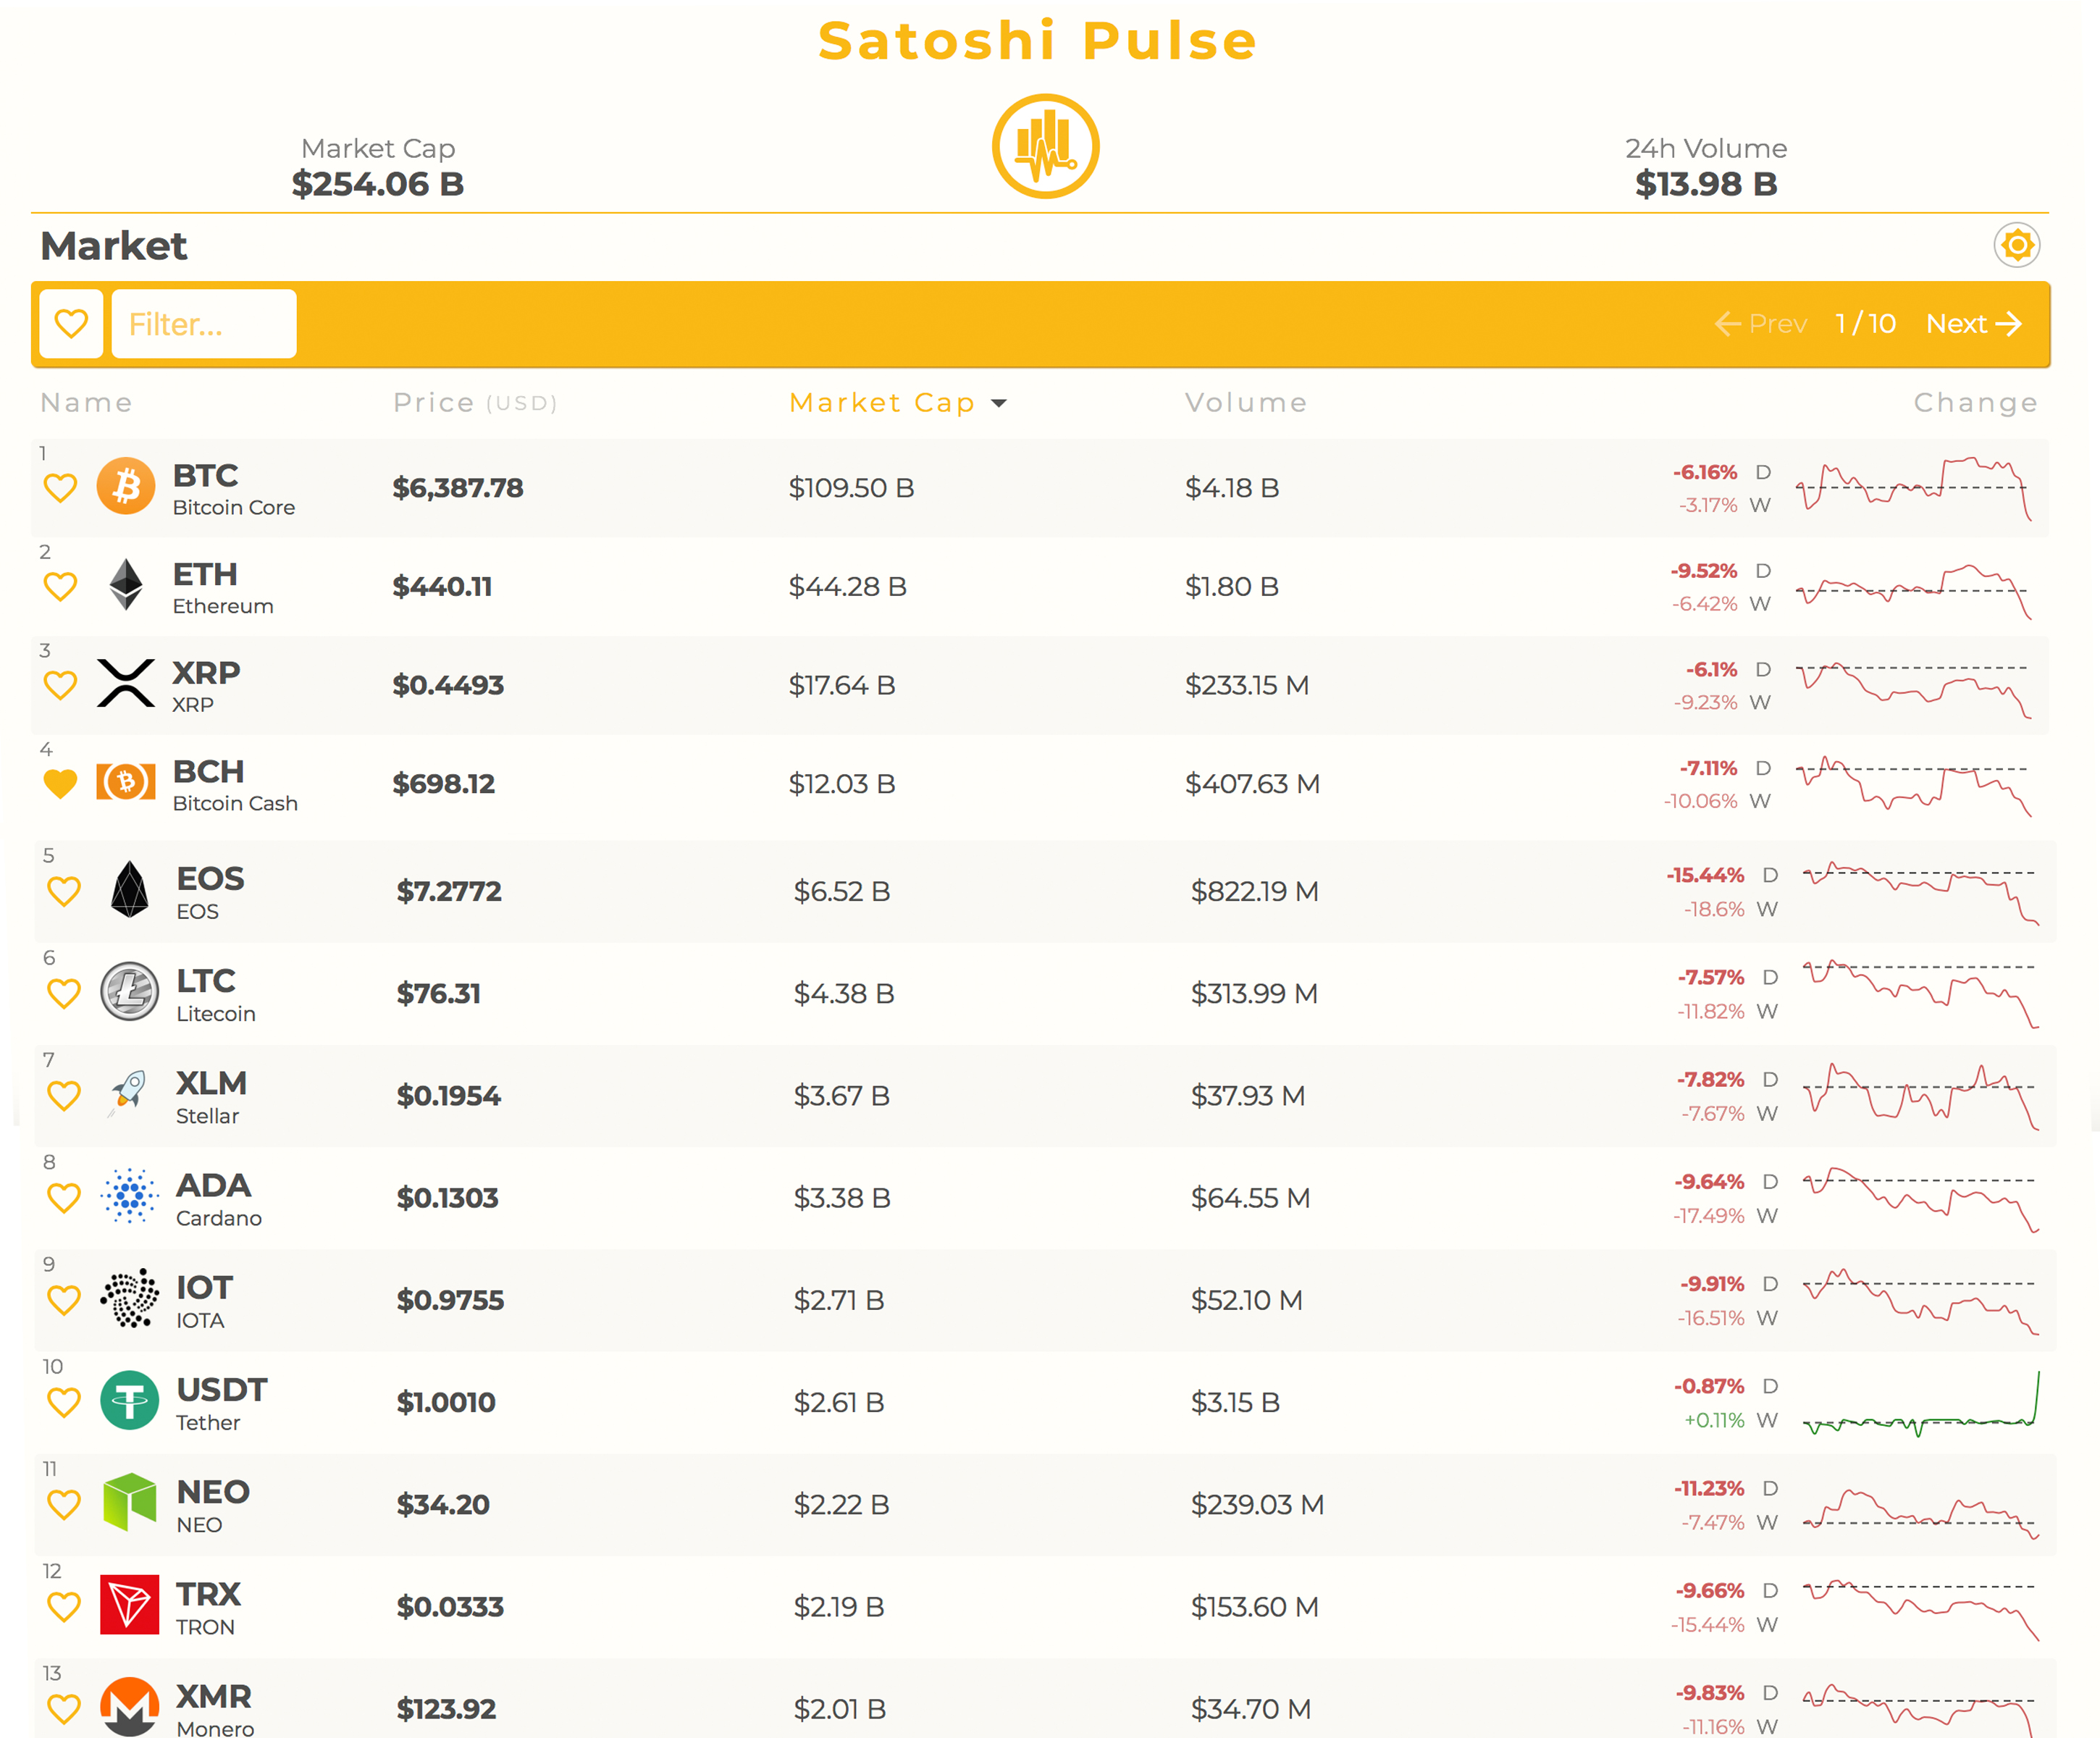2100x1738 pixels.
Task: Click total Market Cap $254.06 B
Action: tap(378, 184)
